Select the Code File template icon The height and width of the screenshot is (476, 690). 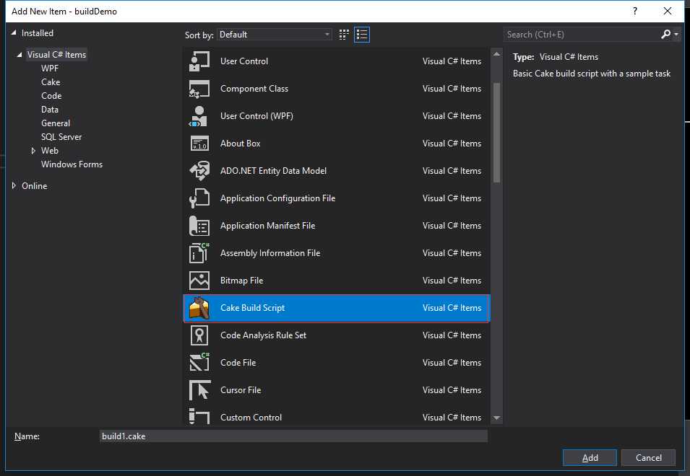199,363
